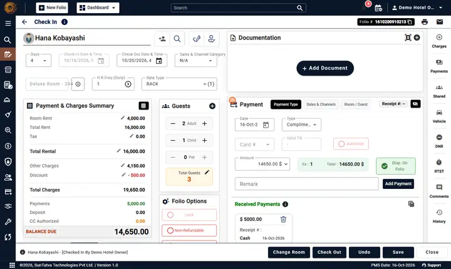Send email using the envelope icon
Viewport: 451px width, 269px height.
click(x=440, y=22)
